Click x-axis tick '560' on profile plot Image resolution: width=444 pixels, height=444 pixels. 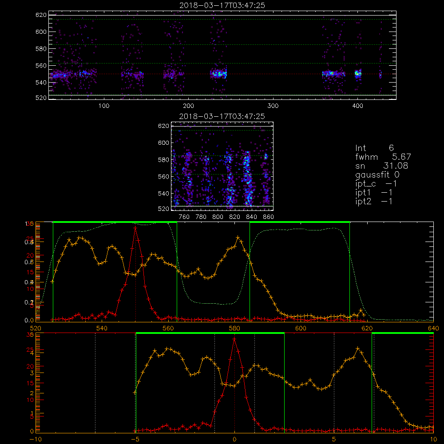168,328
